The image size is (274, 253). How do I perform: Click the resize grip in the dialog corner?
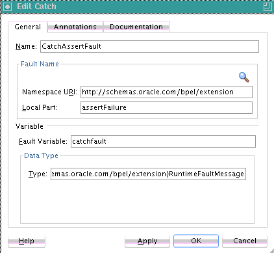271,250
